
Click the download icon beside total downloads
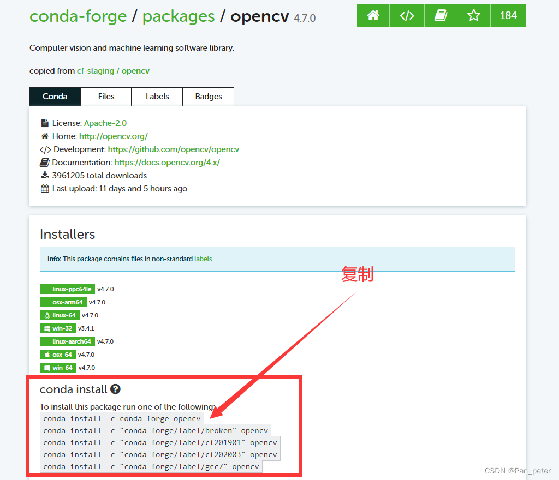tap(45, 175)
